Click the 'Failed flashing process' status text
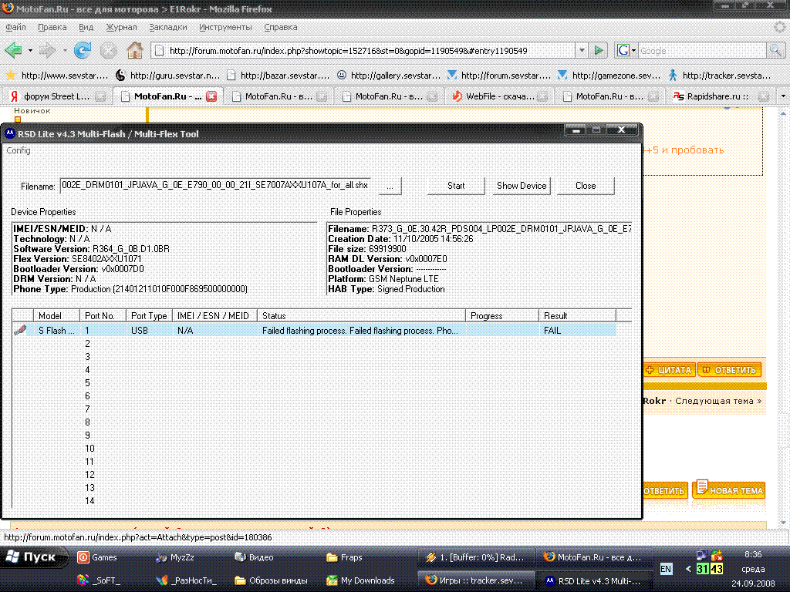The width and height of the screenshot is (790, 592). [x=360, y=331]
